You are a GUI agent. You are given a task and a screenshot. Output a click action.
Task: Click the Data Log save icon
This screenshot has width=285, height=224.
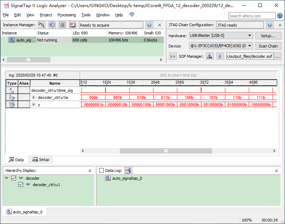[128, 170]
